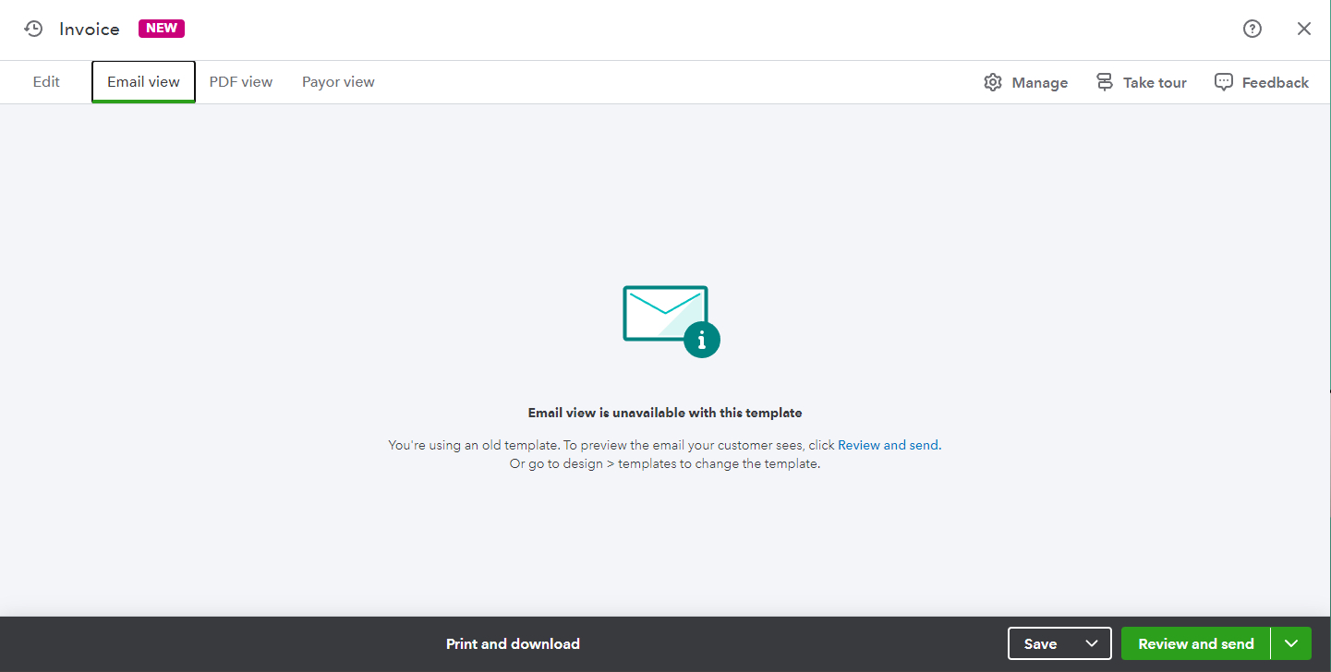Click 'Email view is unavailable' heading
Viewport: 1331px width, 672px height.
click(665, 413)
